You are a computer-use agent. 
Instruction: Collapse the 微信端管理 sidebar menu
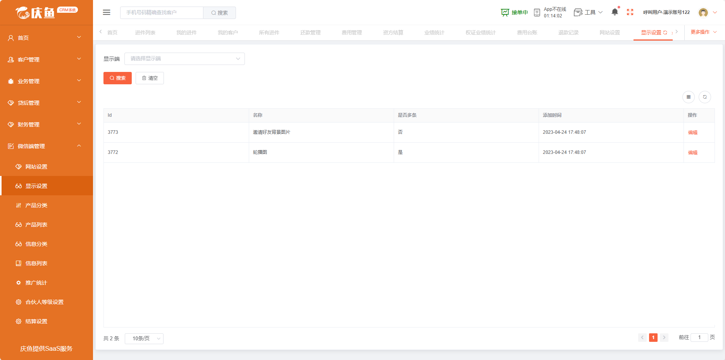(x=46, y=146)
